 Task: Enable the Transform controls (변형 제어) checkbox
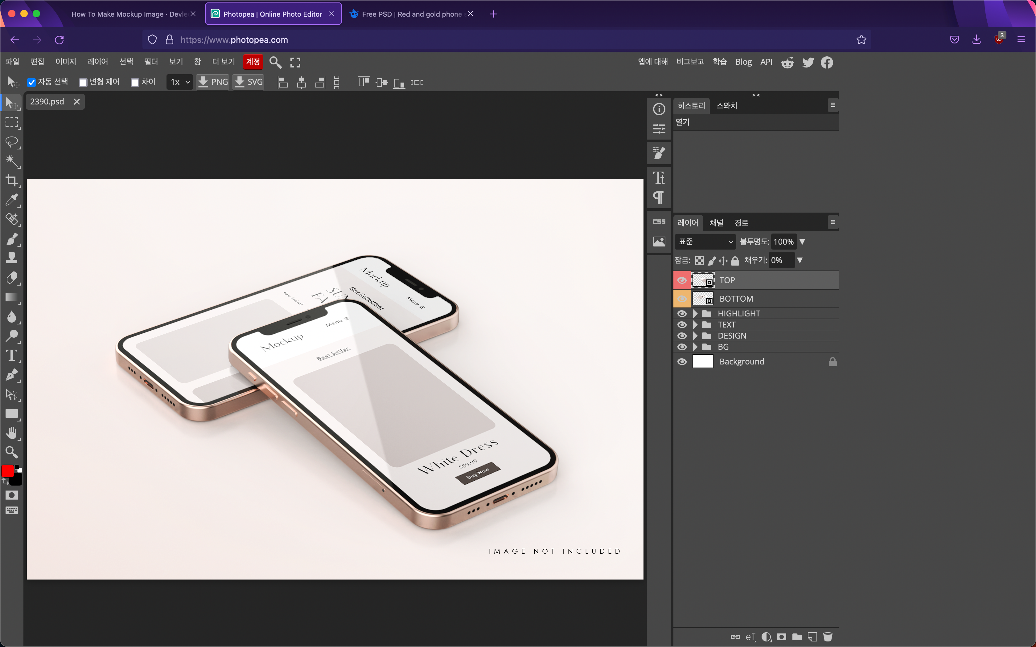[83, 83]
